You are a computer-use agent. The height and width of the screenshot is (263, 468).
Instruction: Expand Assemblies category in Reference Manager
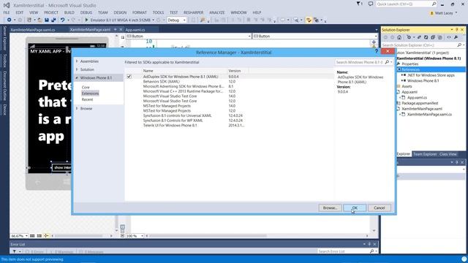77,61
